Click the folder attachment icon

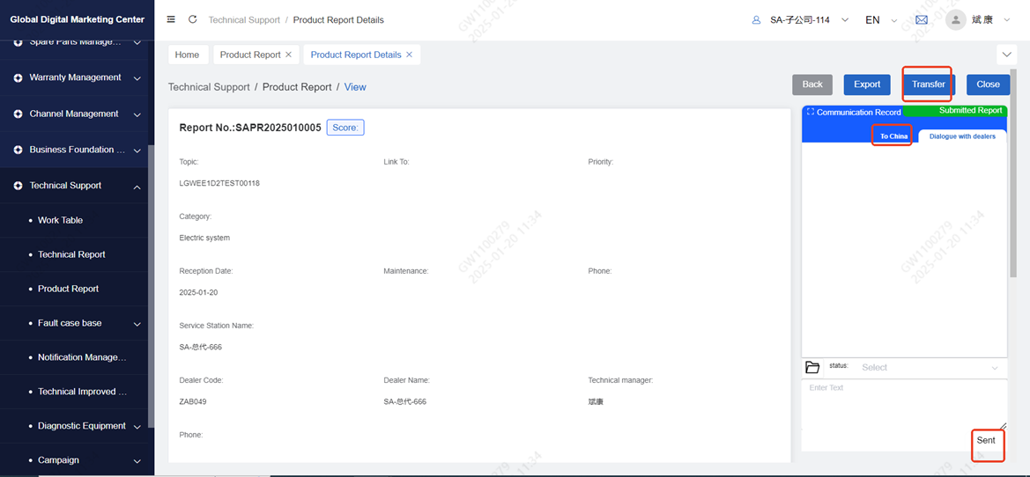812,367
